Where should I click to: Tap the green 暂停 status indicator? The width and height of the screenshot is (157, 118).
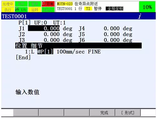pos(35,4)
